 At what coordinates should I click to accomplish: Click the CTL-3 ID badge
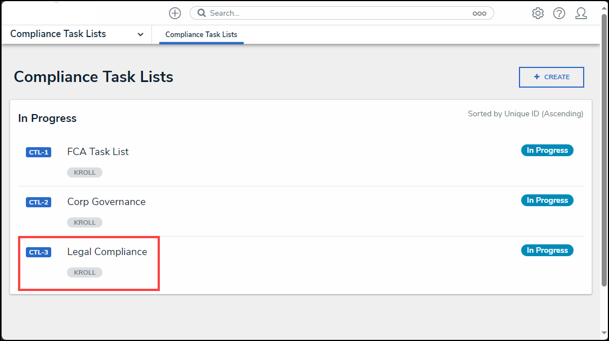(38, 252)
